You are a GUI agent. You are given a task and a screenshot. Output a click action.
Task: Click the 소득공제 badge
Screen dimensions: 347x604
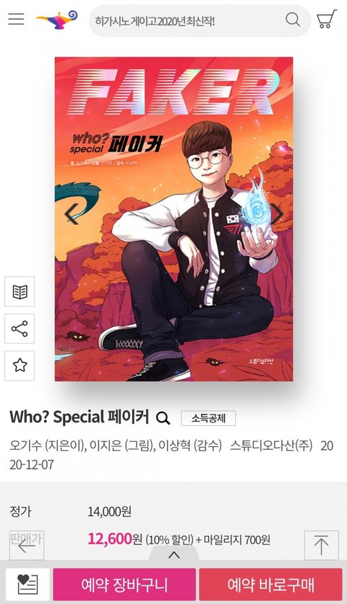(x=208, y=418)
